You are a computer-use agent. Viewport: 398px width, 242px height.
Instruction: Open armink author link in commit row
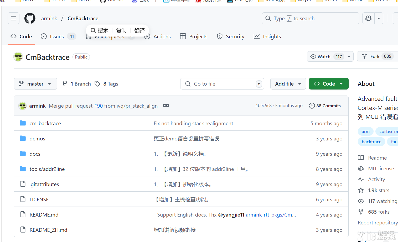click(37, 106)
